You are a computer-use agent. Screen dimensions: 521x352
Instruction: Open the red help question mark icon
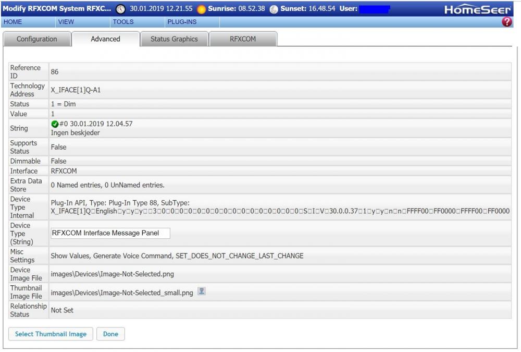[507, 22]
